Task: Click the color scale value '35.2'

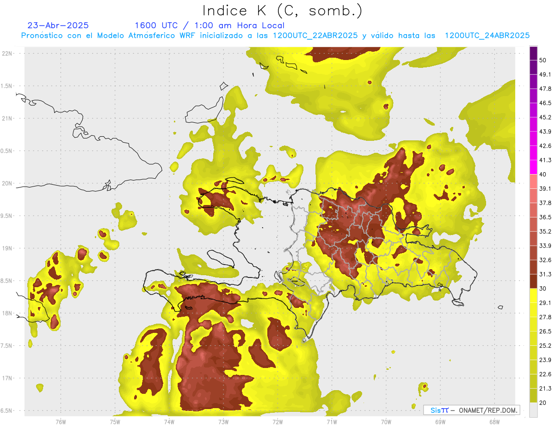Action: (545, 231)
